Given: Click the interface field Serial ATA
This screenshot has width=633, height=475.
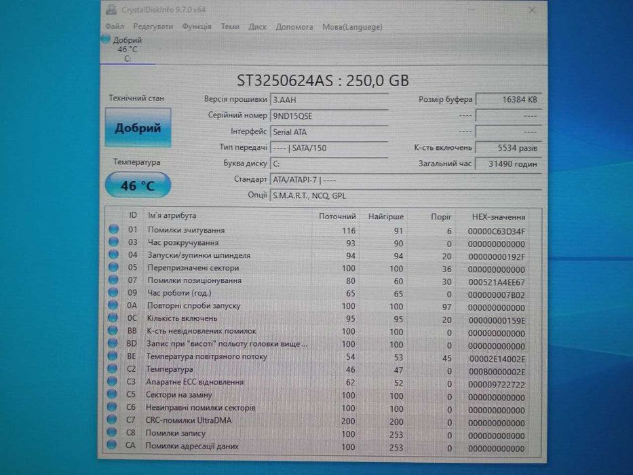Looking at the screenshot, I should pos(329,132).
